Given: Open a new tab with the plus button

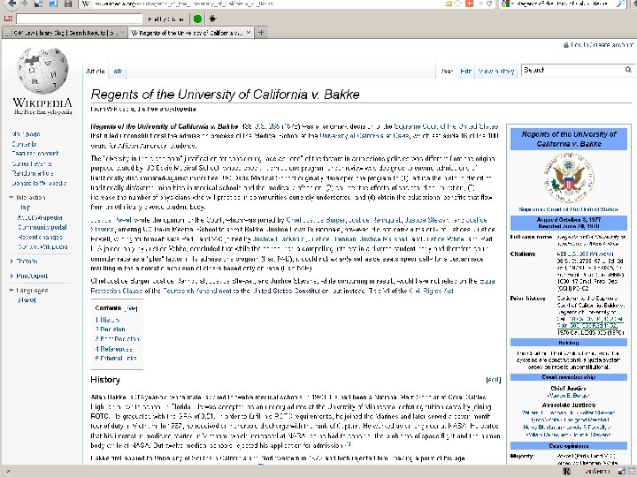Looking at the screenshot, I should [x=261, y=33].
